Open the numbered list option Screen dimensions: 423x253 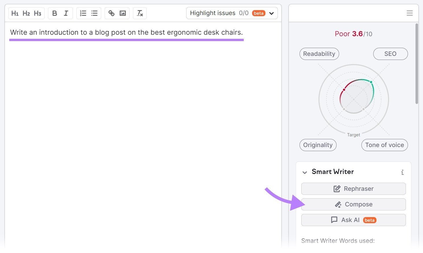point(83,13)
